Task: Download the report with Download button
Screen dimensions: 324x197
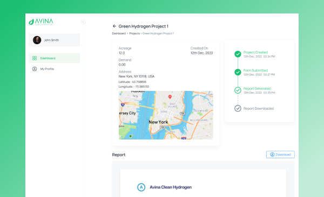Action: coord(280,154)
